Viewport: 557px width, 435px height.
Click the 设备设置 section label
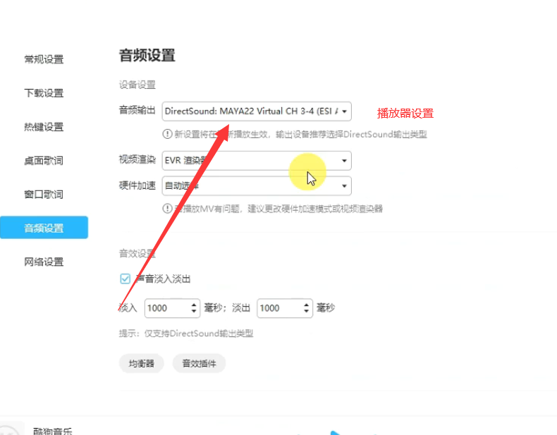(137, 85)
